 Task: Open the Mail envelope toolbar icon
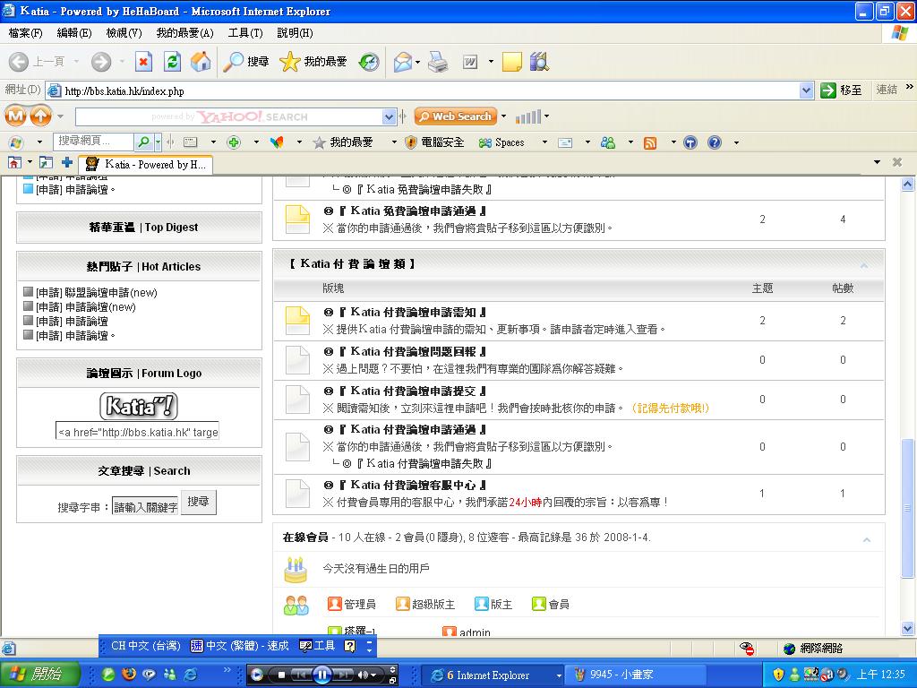click(402, 62)
